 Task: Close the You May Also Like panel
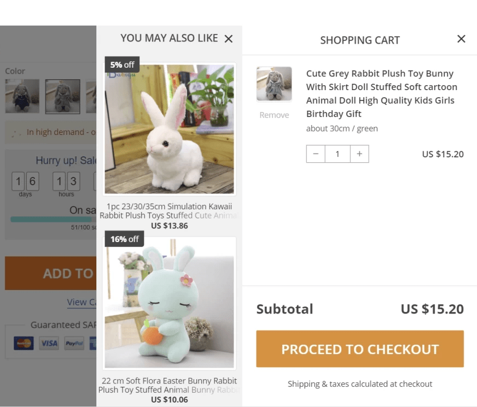pyautogui.click(x=229, y=38)
